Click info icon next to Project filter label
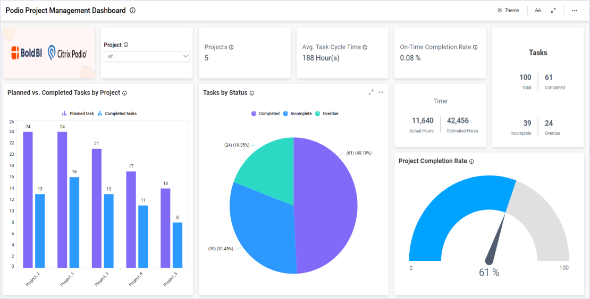 126,45
